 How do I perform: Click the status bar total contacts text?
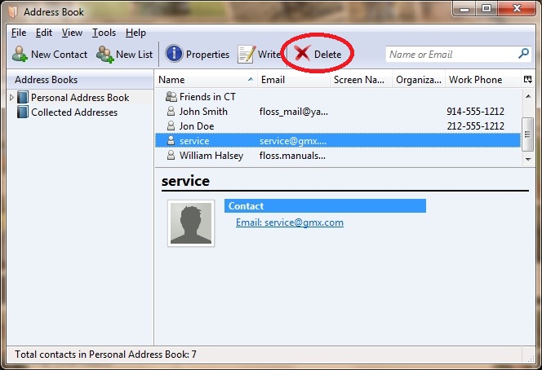point(105,355)
